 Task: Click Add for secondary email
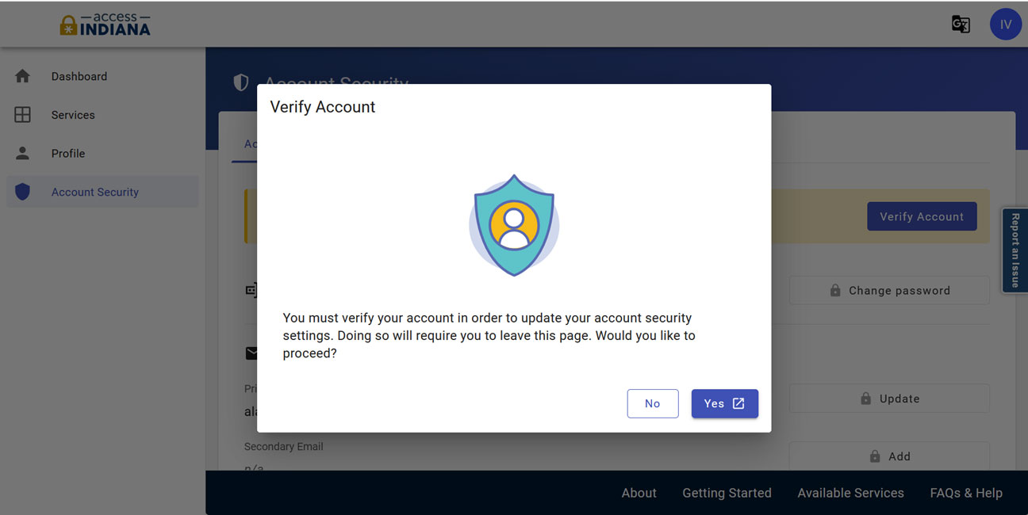(x=888, y=456)
